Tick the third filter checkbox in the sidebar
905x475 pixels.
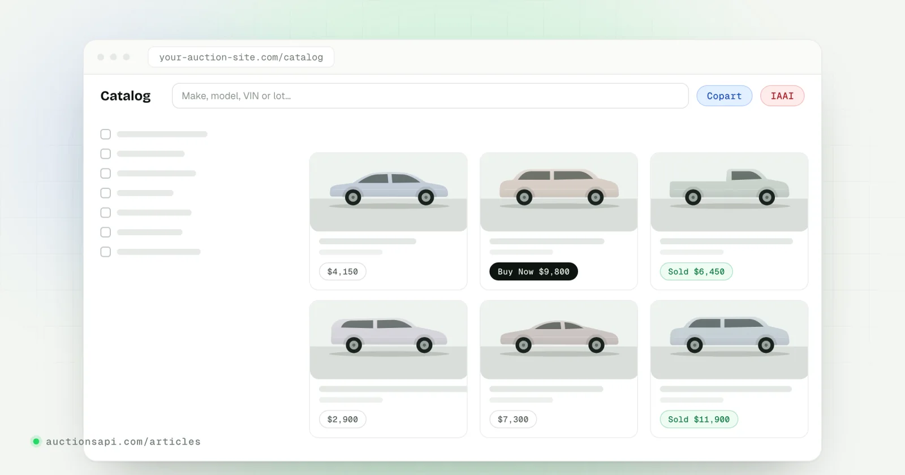click(x=105, y=174)
